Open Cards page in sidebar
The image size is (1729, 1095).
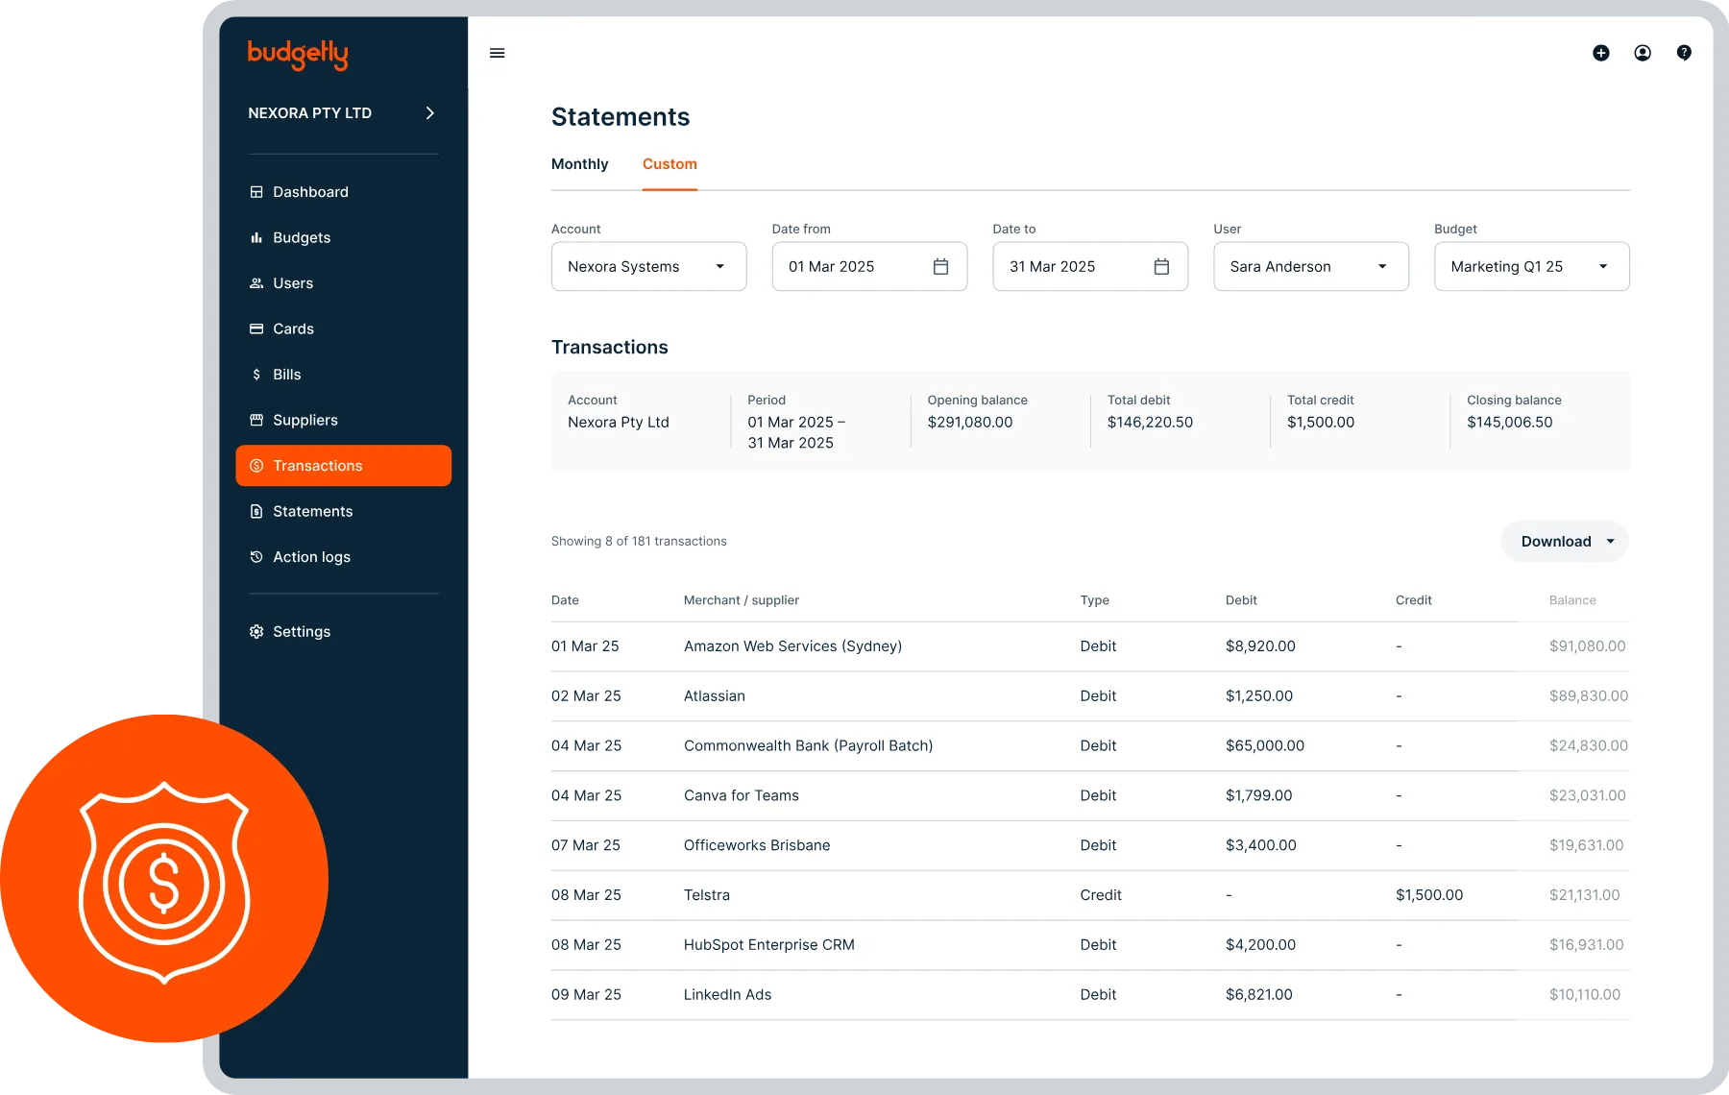pos(293,329)
